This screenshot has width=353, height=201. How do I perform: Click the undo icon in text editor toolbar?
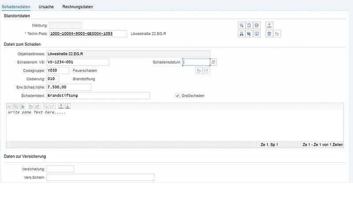click(30, 106)
